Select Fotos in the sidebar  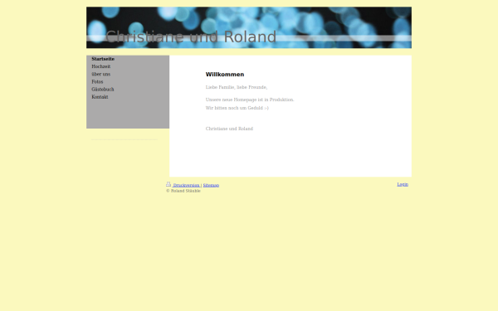tap(97, 82)
